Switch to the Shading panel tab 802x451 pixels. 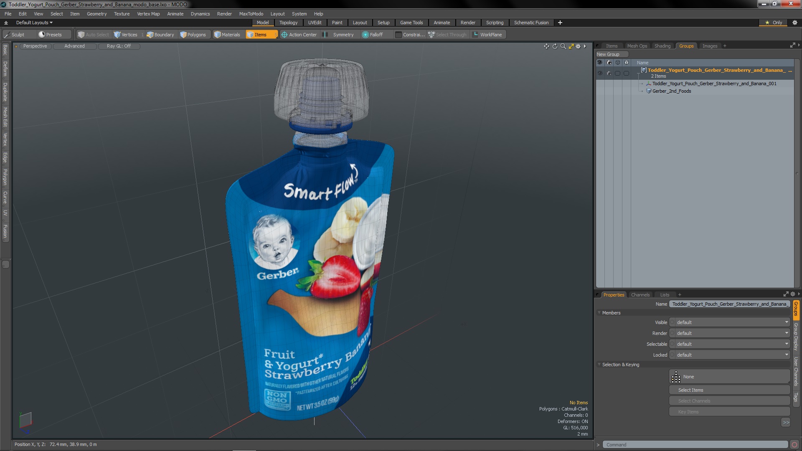tap(662, 46)
